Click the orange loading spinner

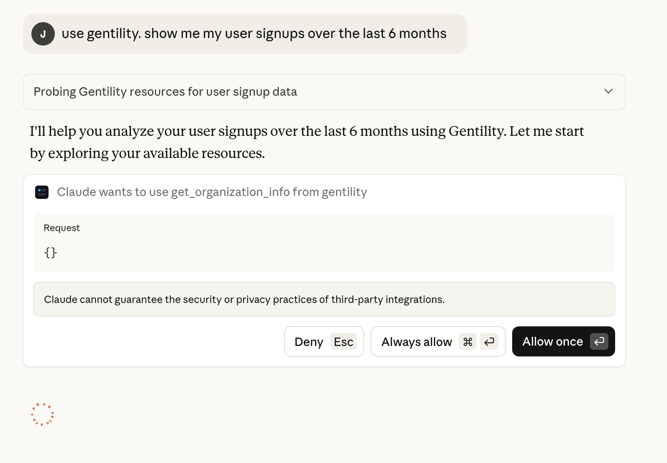(42, 414)
